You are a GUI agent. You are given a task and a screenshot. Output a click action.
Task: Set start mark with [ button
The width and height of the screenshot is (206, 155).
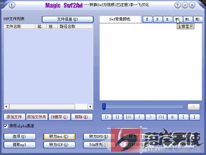pos(183,117)
